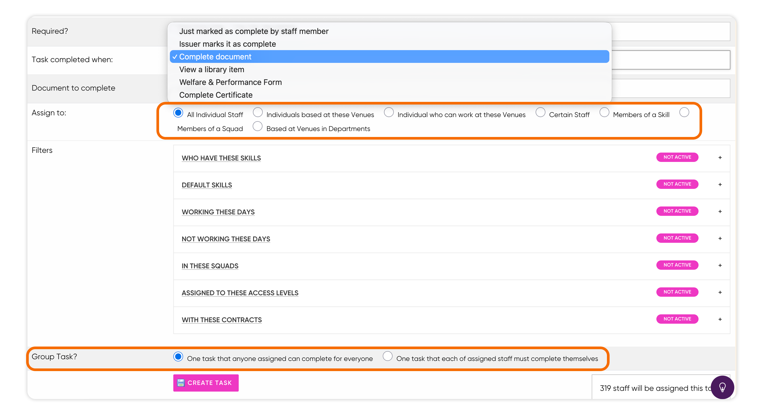Select 'Complete Certificate' from the dropdown list
This screenshot has height=417, width=766.
pos(390,95)
